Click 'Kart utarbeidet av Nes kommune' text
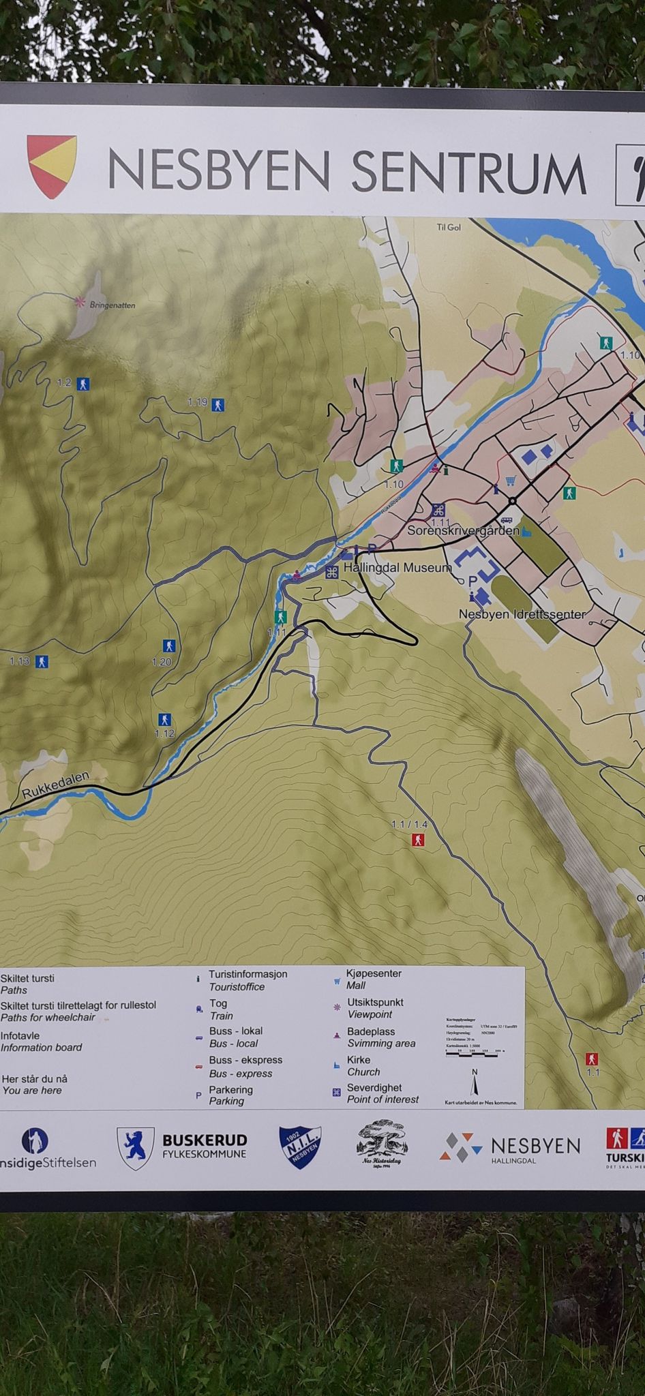 [481, 1102]
